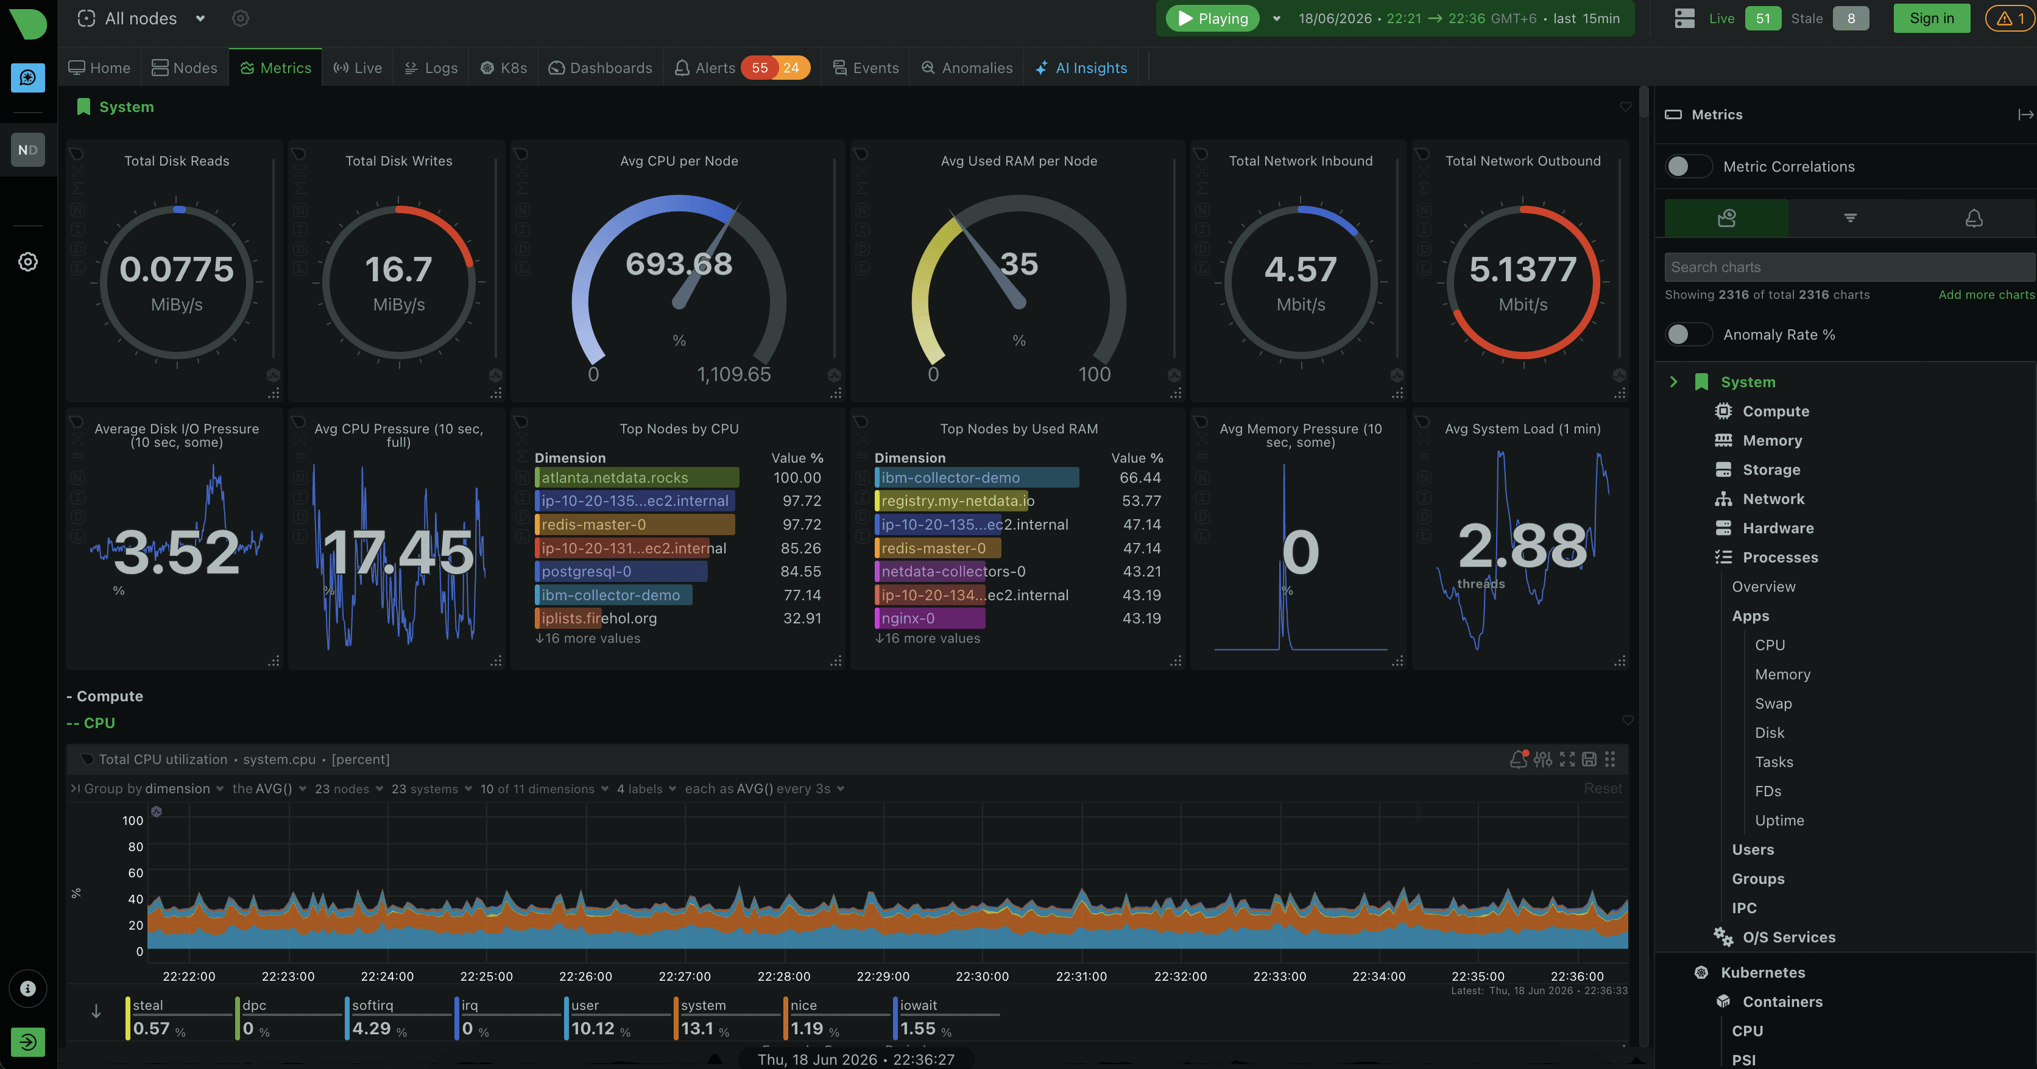Viewport: 2037px width, 1069px height.
Task: Click the green sign-in arrow icon
Action: tap(27, 1042)
